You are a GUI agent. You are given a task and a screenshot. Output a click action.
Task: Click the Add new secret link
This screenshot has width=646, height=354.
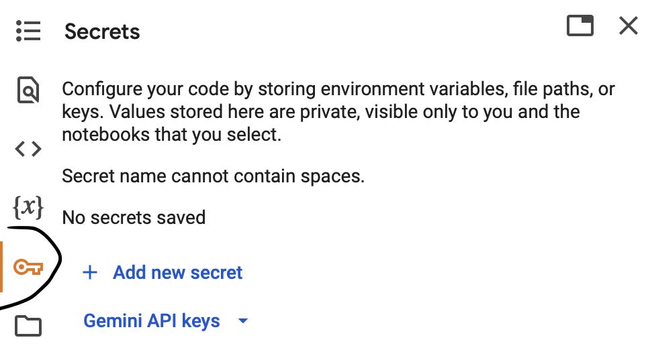(x=177, y=272)
